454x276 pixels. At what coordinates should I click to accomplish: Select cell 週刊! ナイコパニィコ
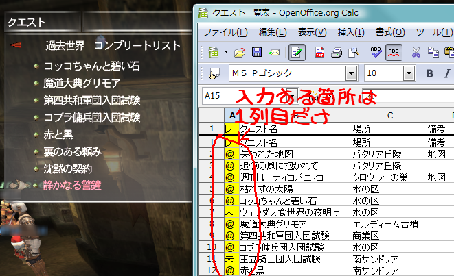pos(295,177)
